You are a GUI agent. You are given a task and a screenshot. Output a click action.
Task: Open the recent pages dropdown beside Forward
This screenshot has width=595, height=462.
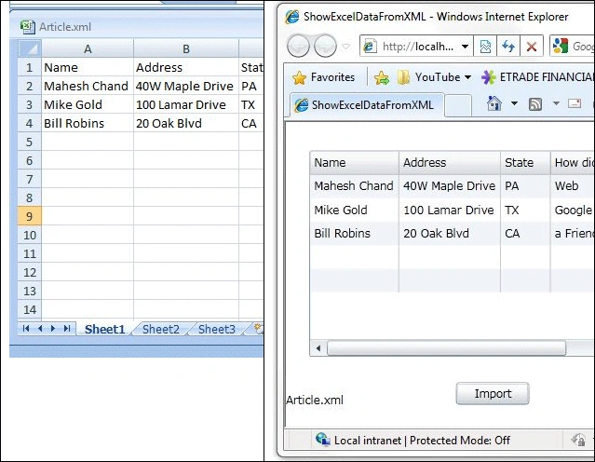pos(345,47)
